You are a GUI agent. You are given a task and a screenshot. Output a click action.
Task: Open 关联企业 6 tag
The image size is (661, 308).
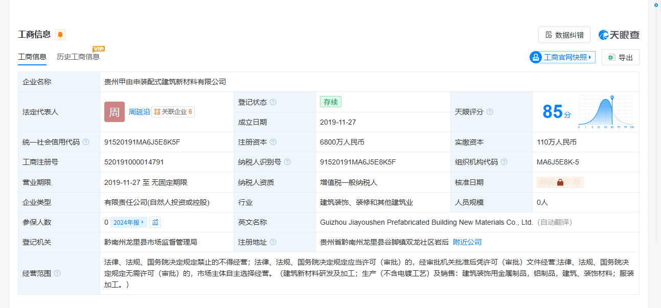pos(173,112)
